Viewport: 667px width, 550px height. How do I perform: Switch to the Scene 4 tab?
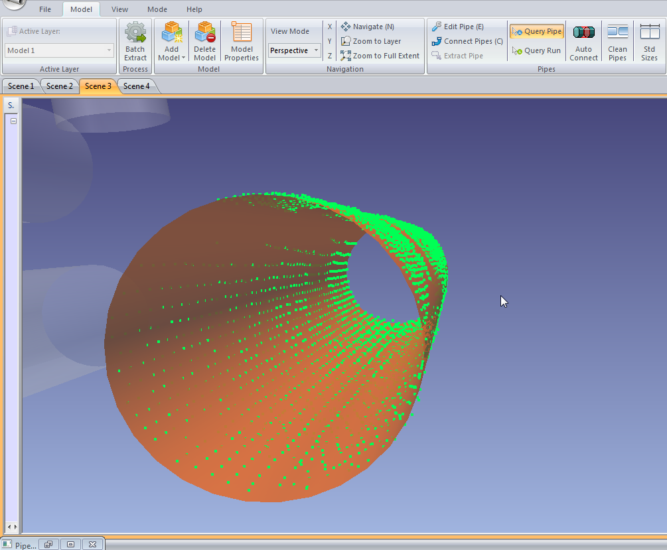point(136,86)
